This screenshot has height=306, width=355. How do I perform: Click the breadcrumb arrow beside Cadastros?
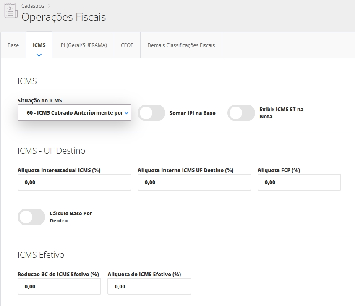(x=49, y=6)
